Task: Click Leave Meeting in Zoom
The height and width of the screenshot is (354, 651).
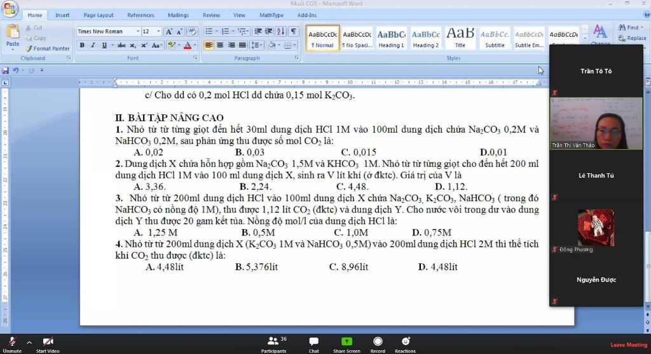Action: [x=629, y=344]
